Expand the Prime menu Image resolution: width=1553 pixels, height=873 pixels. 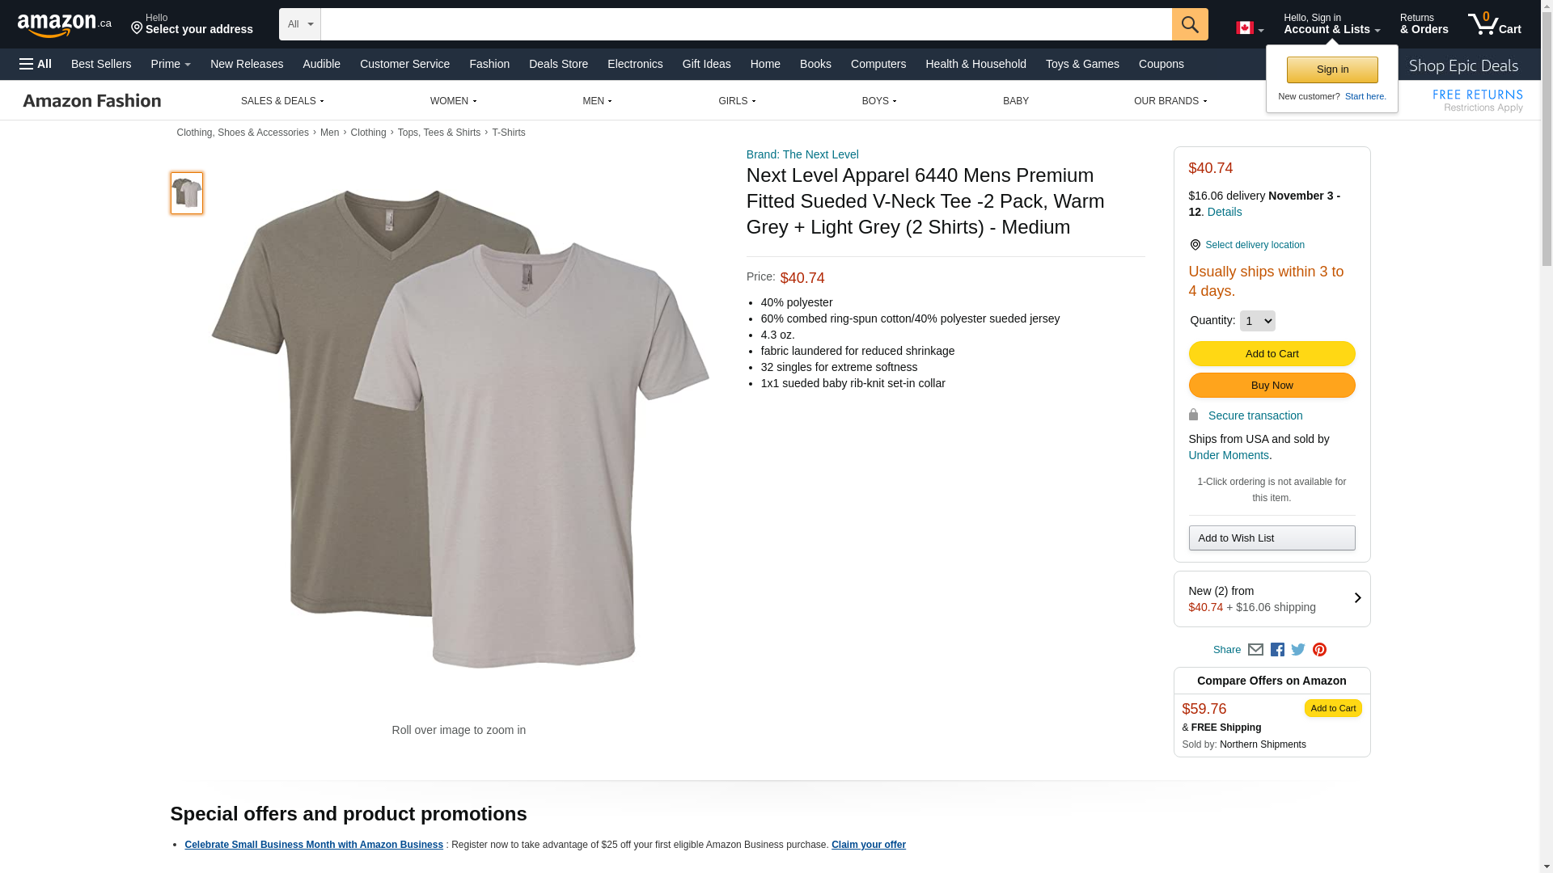coord(171,64)
